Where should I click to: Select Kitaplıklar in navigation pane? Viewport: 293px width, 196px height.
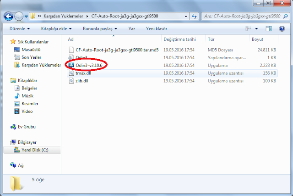point(27,80)
